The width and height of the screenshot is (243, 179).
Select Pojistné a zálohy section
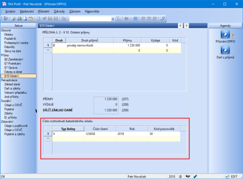coord(15,134)
